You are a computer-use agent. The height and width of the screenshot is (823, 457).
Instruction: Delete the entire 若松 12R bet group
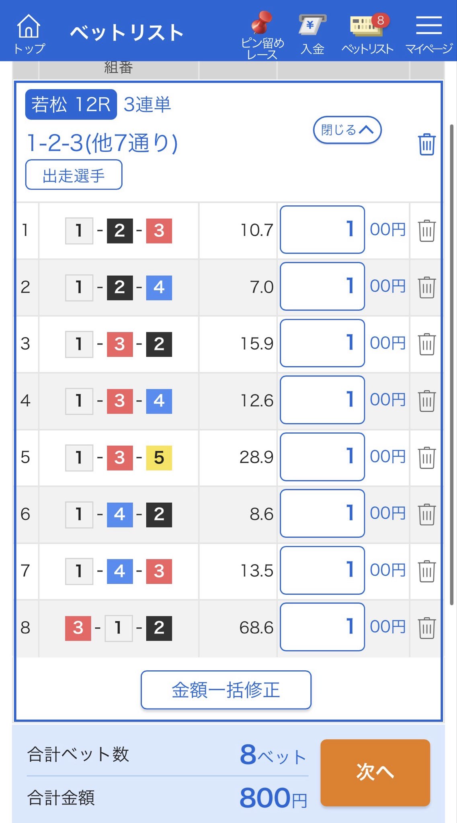426,144
